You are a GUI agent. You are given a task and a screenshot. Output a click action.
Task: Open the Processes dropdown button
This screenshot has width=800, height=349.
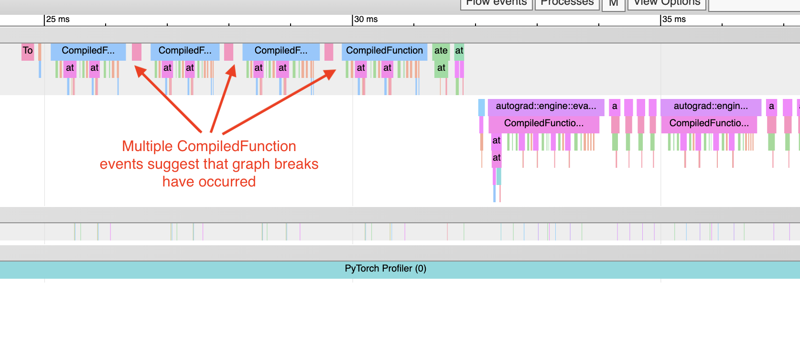tap(567, 3)
